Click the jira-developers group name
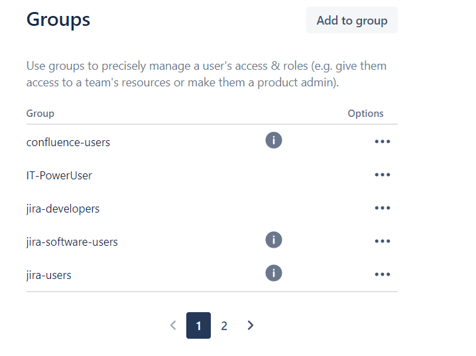 (63, 209)
